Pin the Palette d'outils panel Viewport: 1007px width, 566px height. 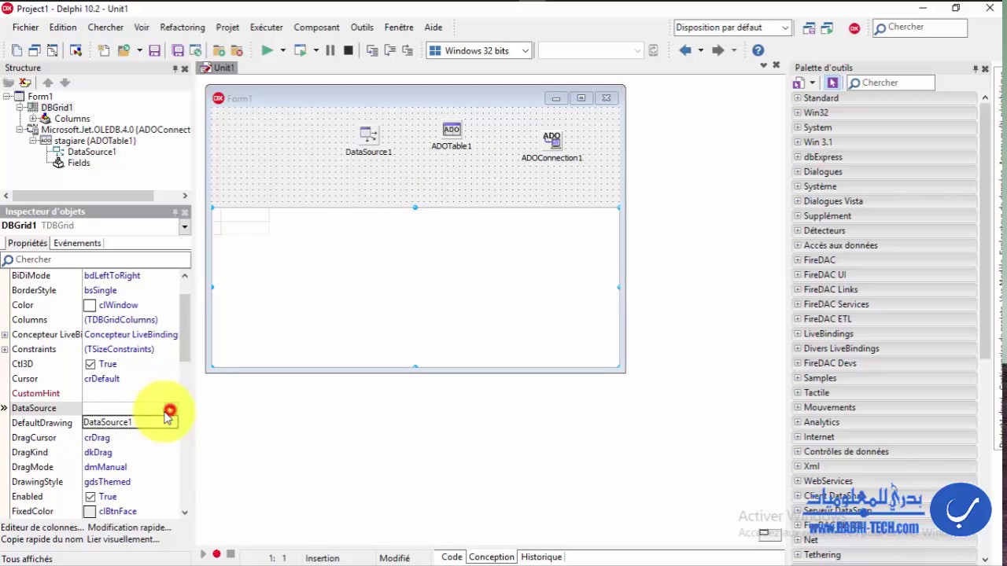click(x=975, y=68)
